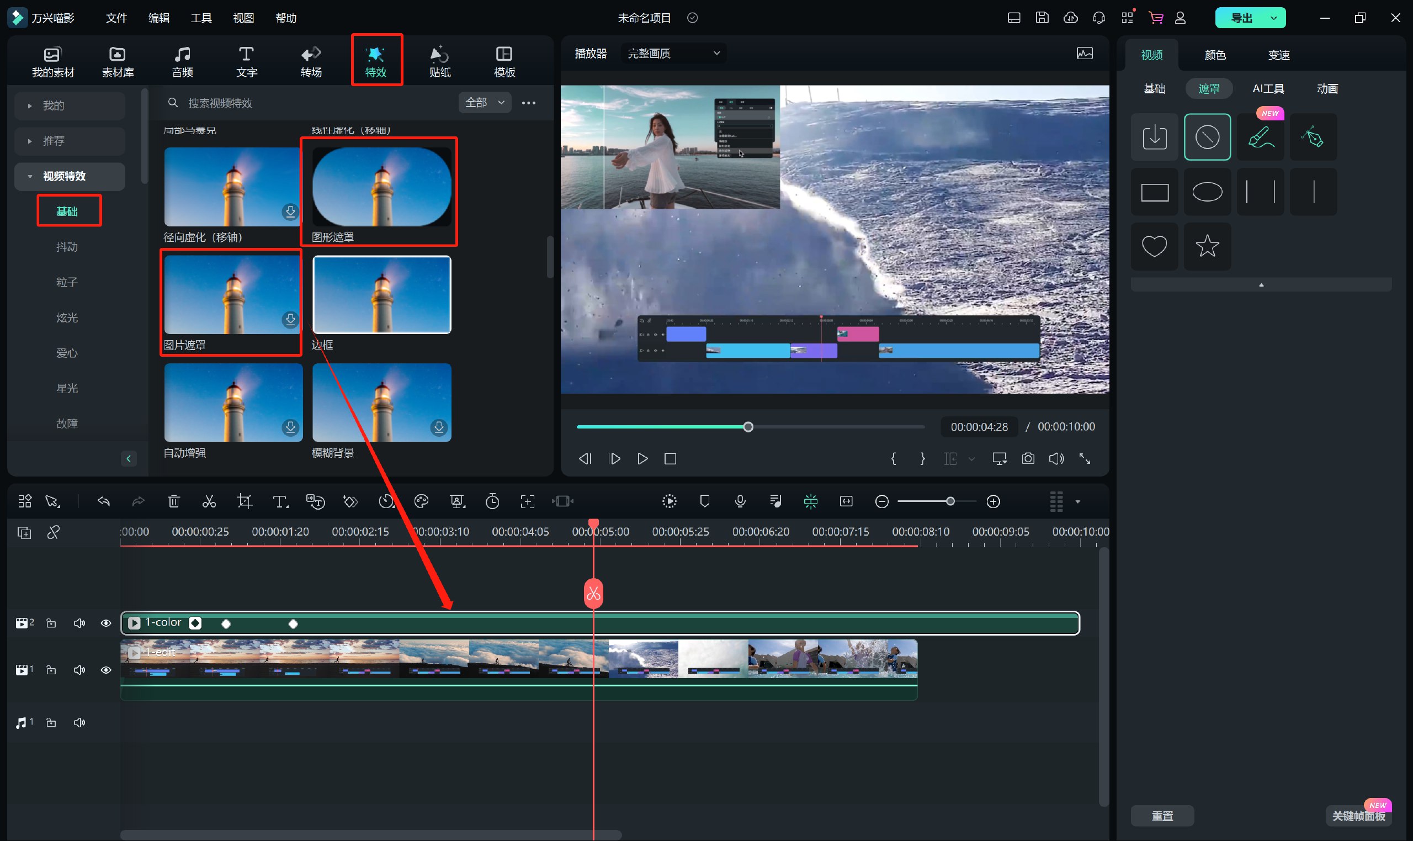1413x841 pixels.
Task: Click the voiceover microphone icon
Action: click(x=740, y=501)
